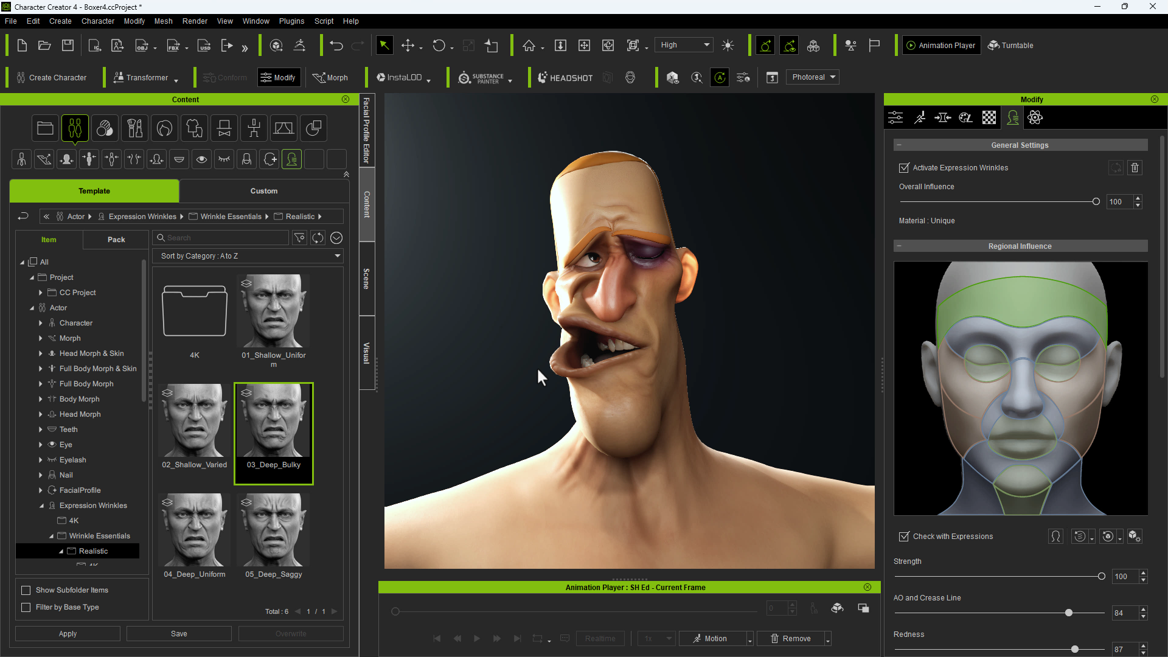The width and height of the screenshot is (1168, 657).
Task: Open the Character menu
Action: click(x=98, y=21)
